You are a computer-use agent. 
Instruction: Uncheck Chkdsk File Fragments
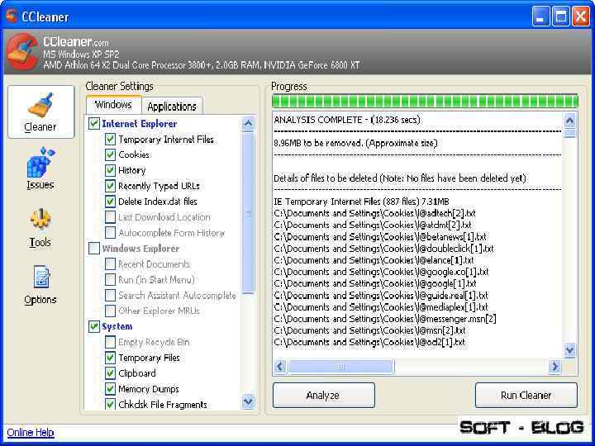click(x=110, y=404)
